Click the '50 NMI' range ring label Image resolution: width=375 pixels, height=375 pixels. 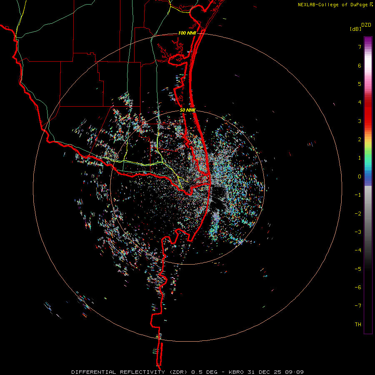pos(187,110)
